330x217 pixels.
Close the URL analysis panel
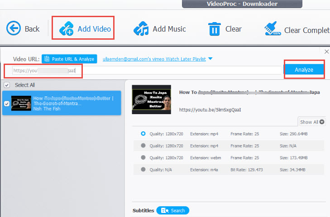[x=326, y=51]
